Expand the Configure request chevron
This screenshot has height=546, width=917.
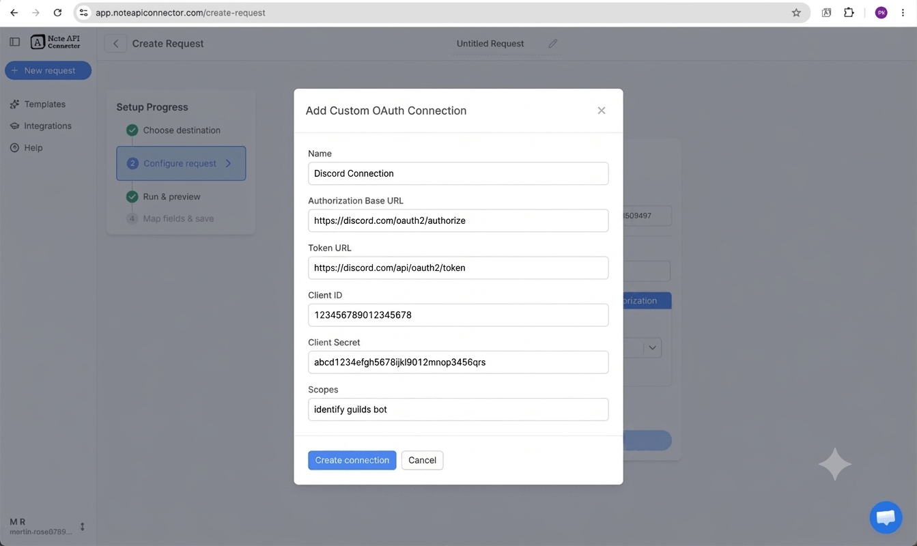click(228, 163)
